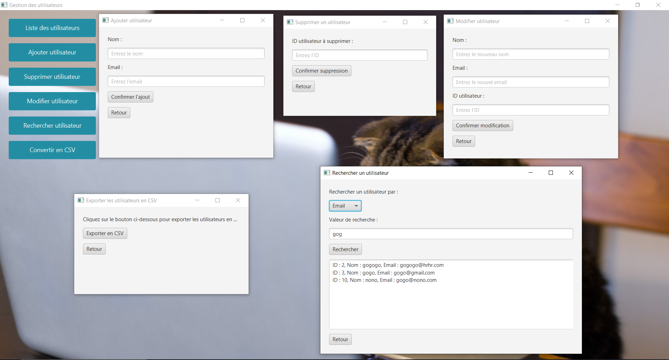Maximize the Ajouter utilisateur window
The image size is (669, 360).
click(x=242, y=20)
